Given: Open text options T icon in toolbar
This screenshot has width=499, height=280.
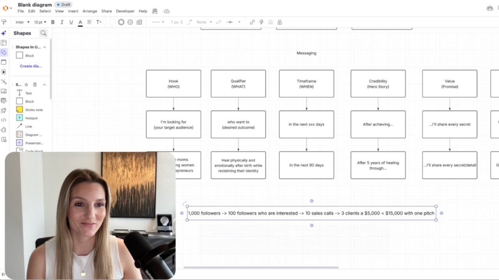Looking at the screenshot, I should click(x=99, y=22).
